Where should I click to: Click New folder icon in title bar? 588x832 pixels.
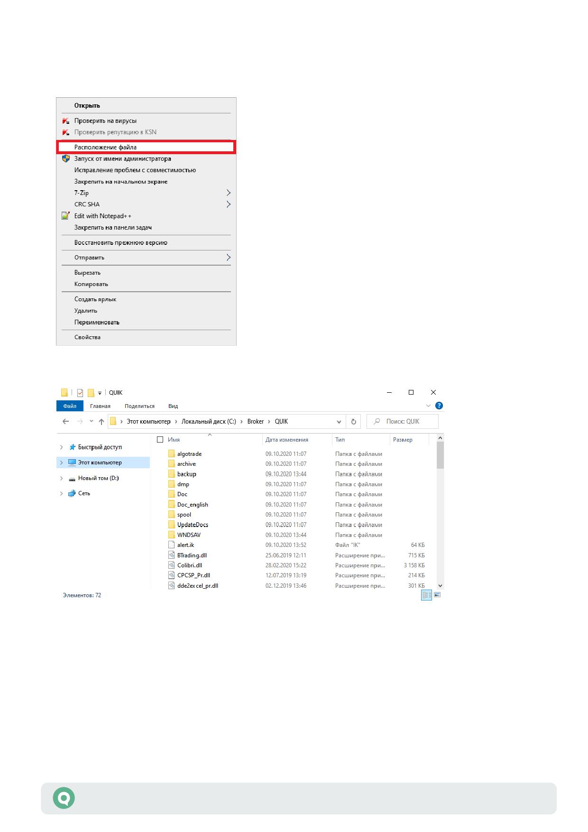pos(91,392)
